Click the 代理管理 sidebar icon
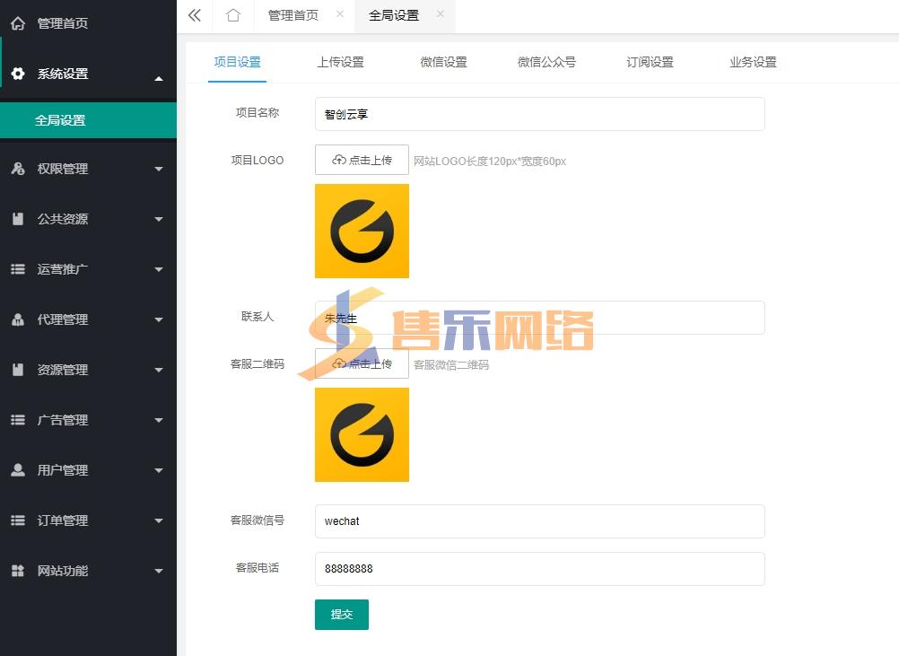 coord(18,319)
